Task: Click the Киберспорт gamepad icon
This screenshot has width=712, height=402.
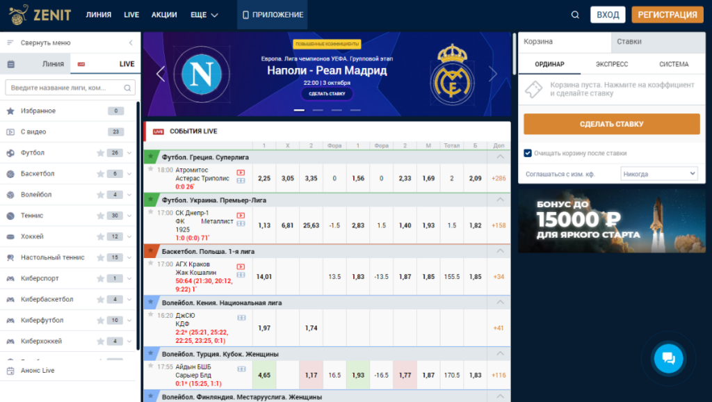Action: [x=10, y=278]
